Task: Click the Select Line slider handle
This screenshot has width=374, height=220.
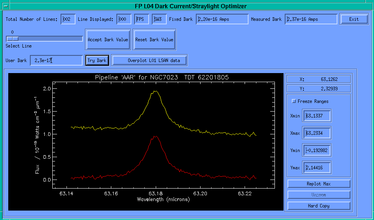Action: pyautogui.click(x=13, y=38)
